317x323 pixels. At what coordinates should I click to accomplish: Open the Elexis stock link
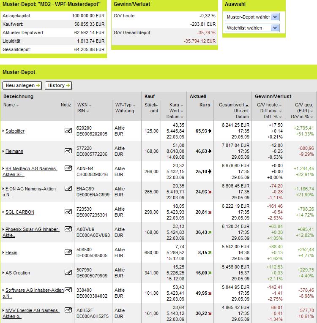pos(11,252)
